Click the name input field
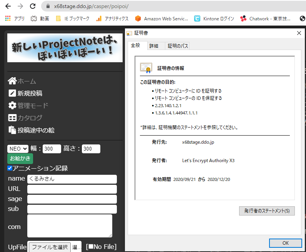Image resolution: width=306 pixels, height=252 pixels. 72,179
